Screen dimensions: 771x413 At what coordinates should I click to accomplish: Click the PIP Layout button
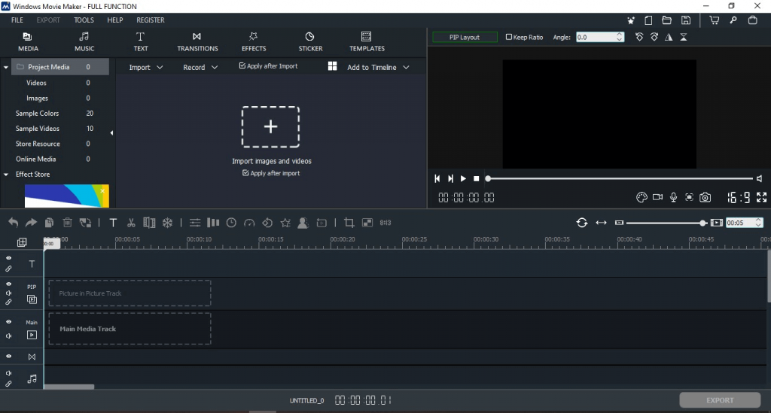tap(465, 37)
